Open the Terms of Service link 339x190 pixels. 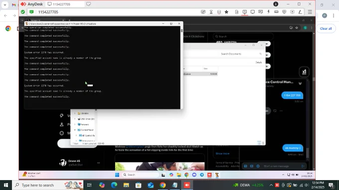point(224,163)
